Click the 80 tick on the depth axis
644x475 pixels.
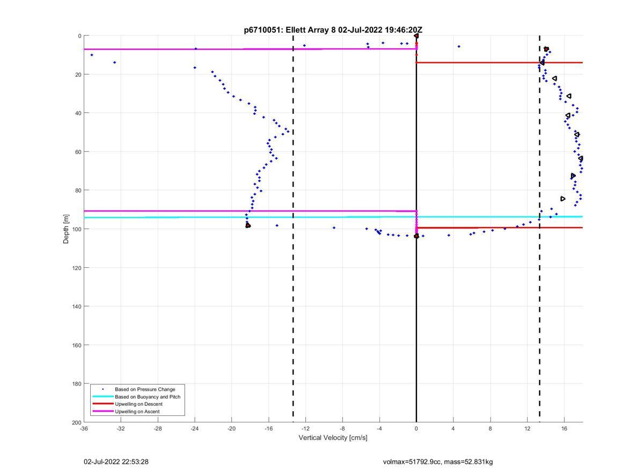coord(78,191)
